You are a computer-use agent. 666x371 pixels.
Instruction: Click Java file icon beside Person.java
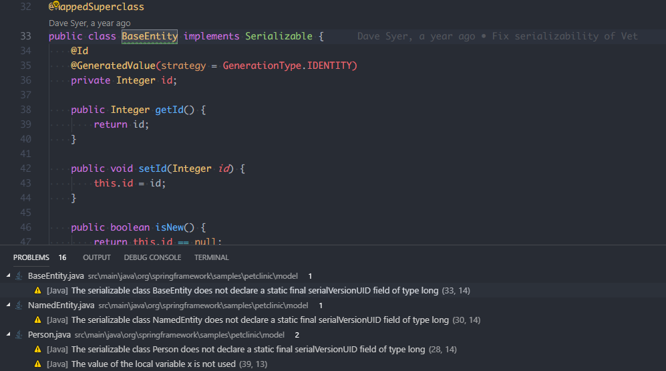pos(19,335)
